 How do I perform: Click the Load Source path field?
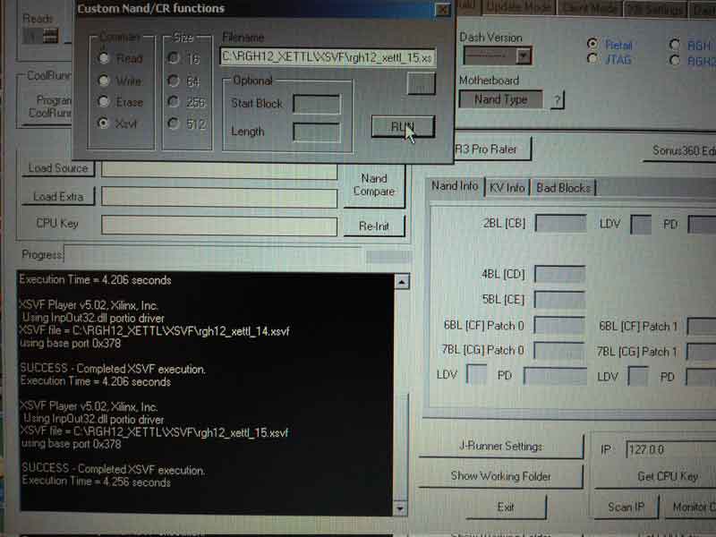219,170
